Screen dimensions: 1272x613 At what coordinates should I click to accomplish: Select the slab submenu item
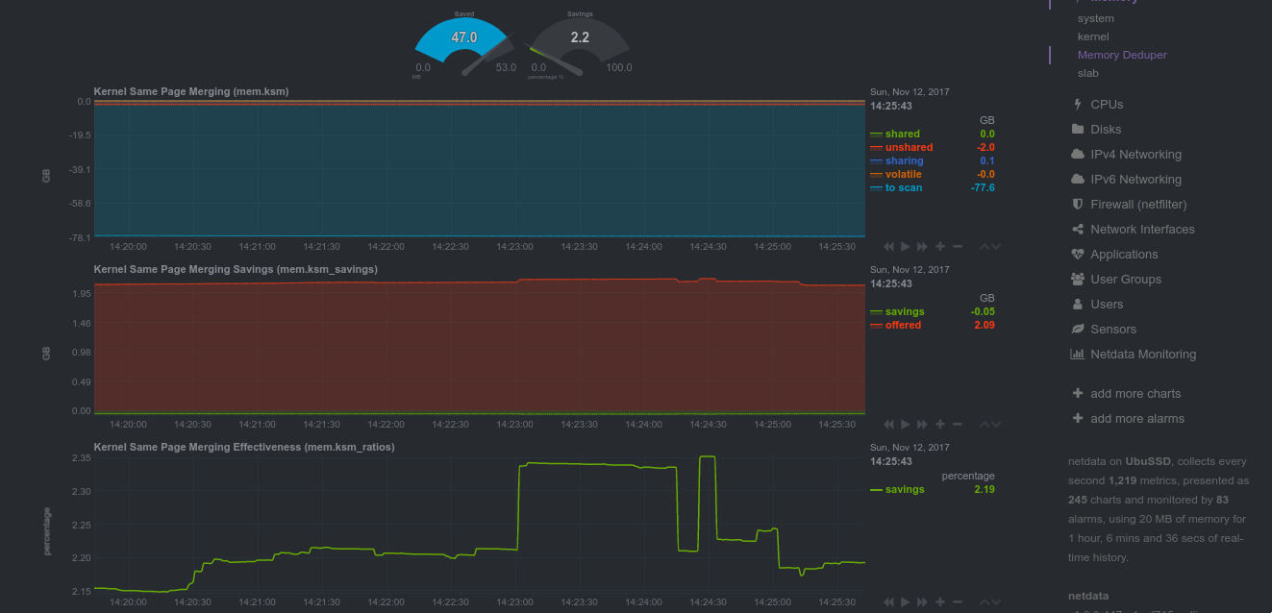(1087, 73)
